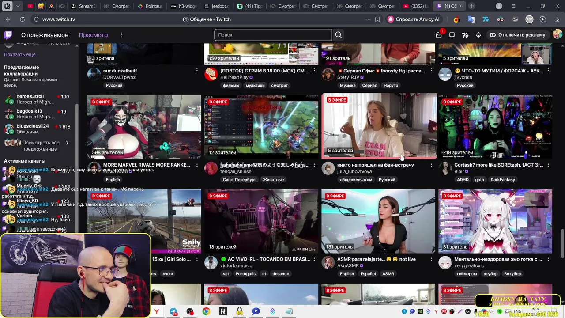This screenshot has height=318, width=565.
Task: Click 'Спросить Алису AI' button
Action: pos(414,19)
